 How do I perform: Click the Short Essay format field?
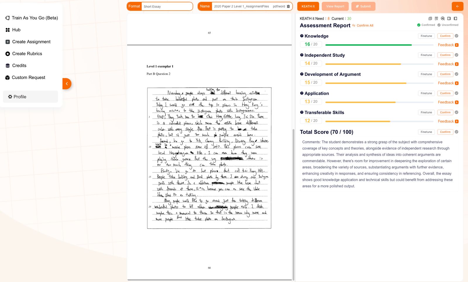pos(167,6)
